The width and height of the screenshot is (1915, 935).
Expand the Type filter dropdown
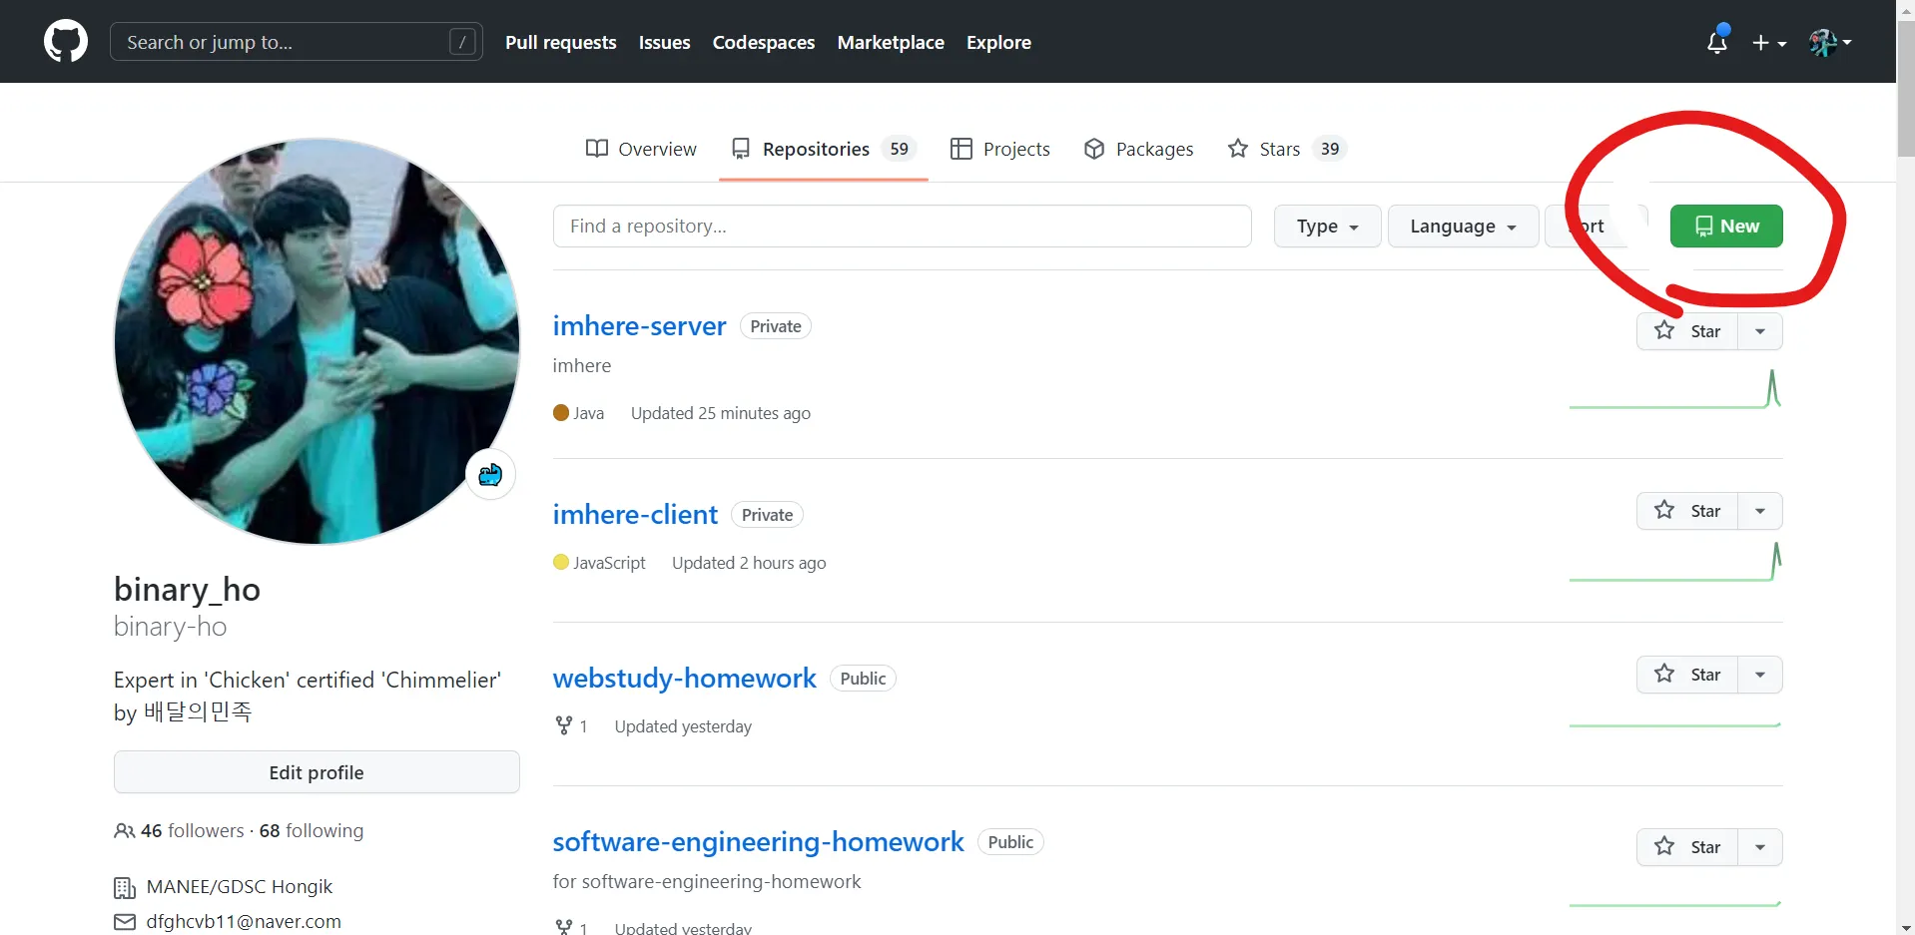(x=1327, y=227)
